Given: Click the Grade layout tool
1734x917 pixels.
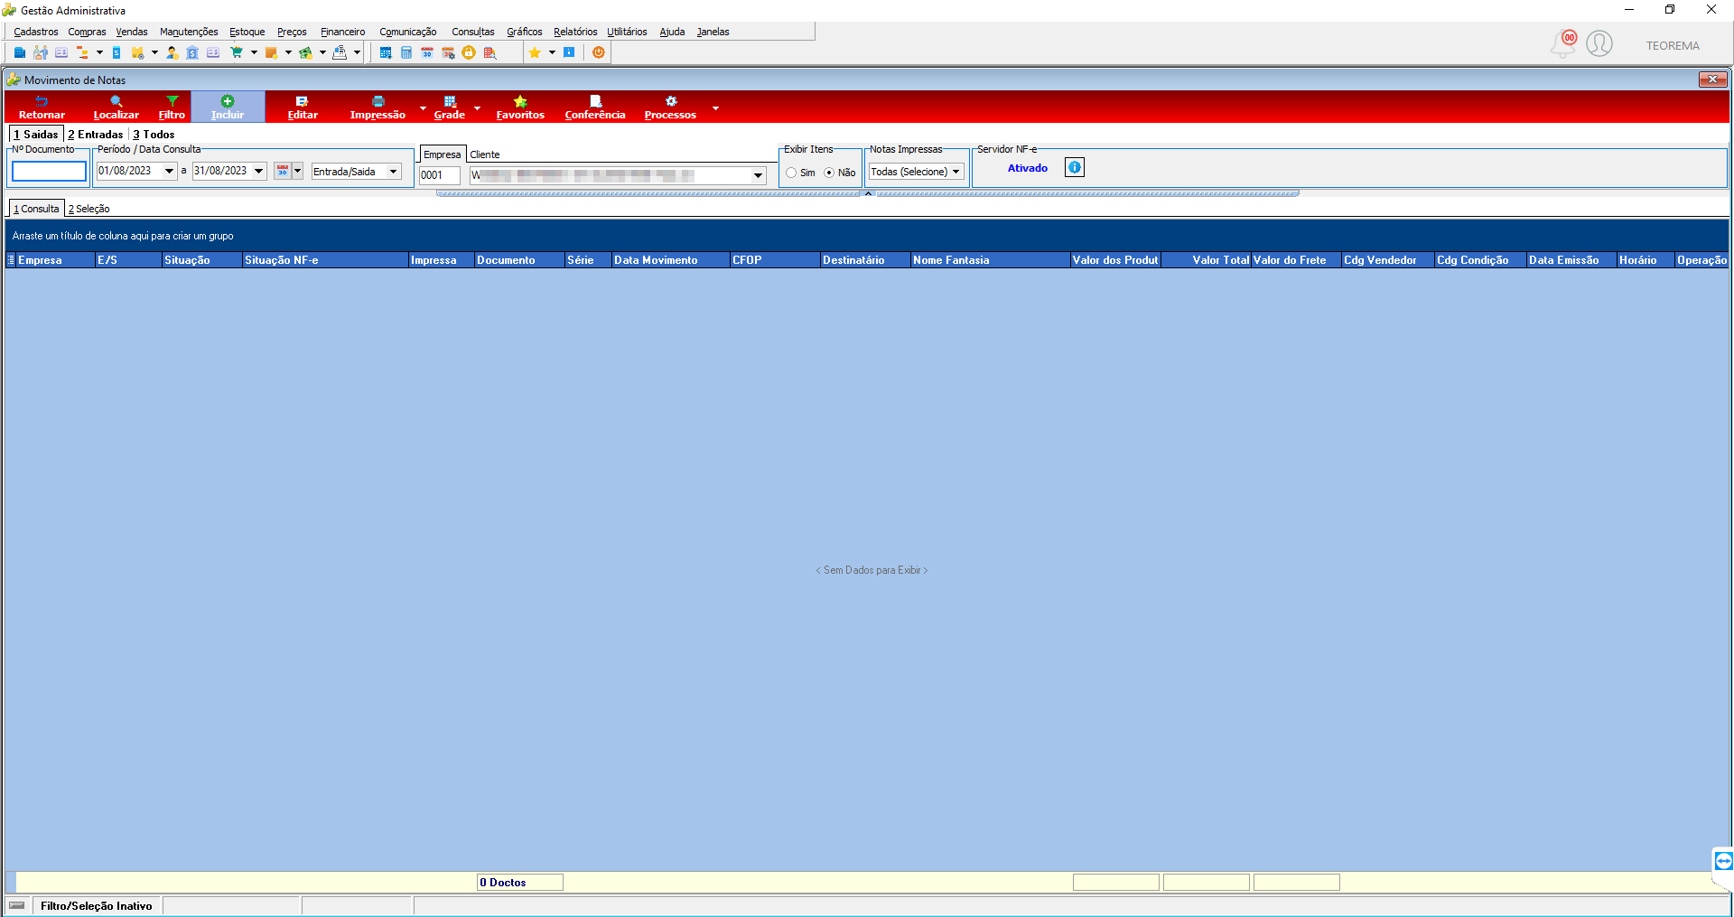Looking at the screenshot, I should point(450,108).
